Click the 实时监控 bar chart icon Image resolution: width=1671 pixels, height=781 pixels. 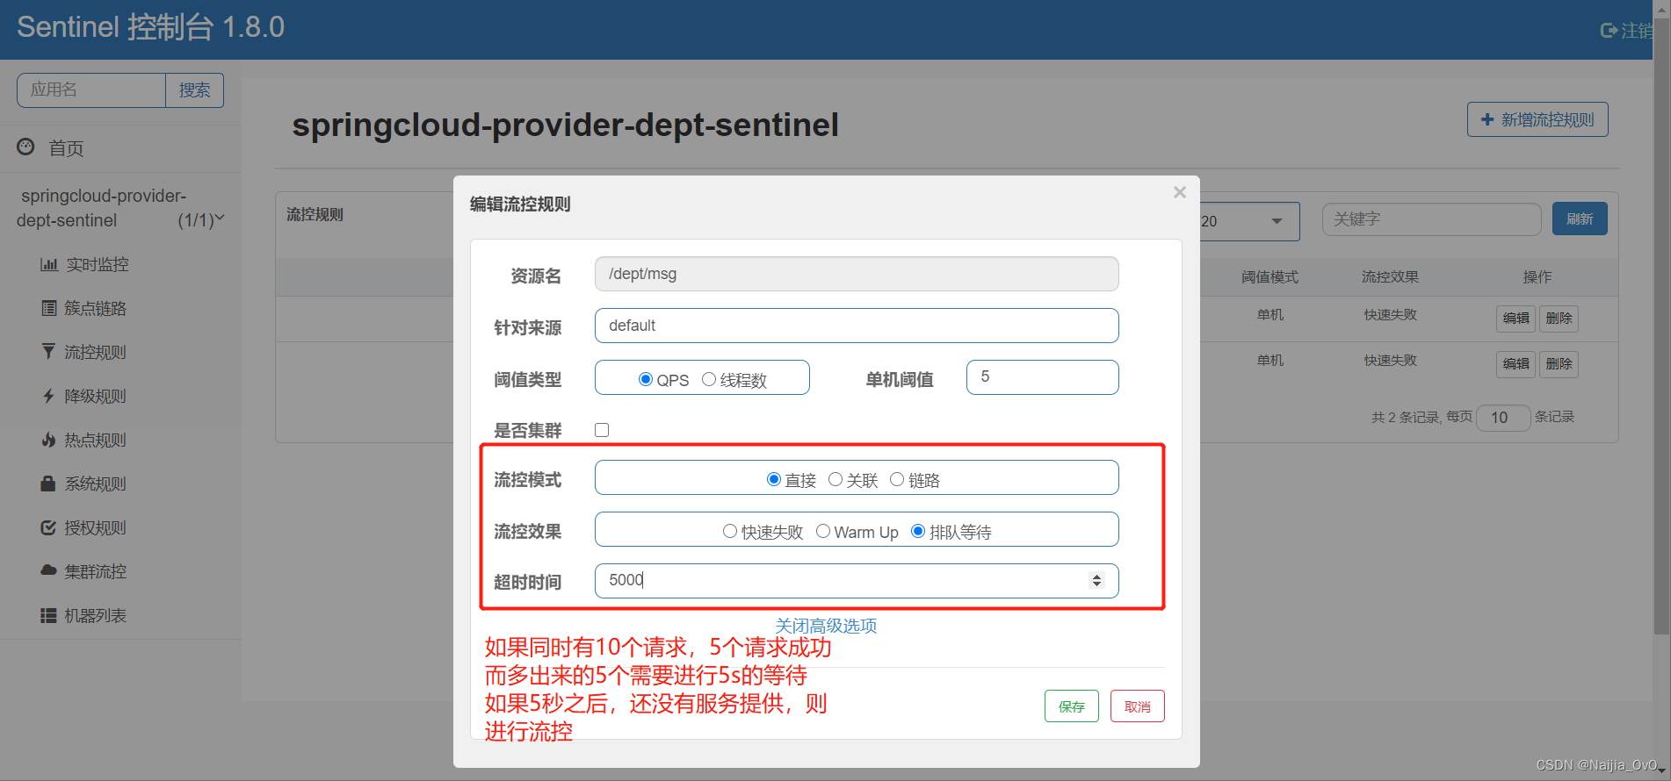(x=49, y=264)
